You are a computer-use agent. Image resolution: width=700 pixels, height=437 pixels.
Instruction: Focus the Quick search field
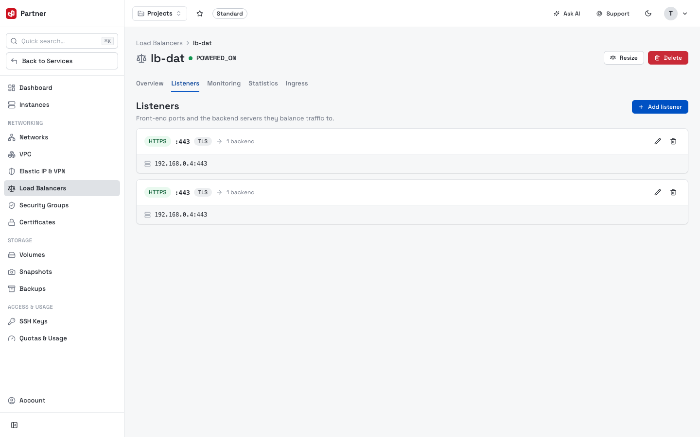62,41
